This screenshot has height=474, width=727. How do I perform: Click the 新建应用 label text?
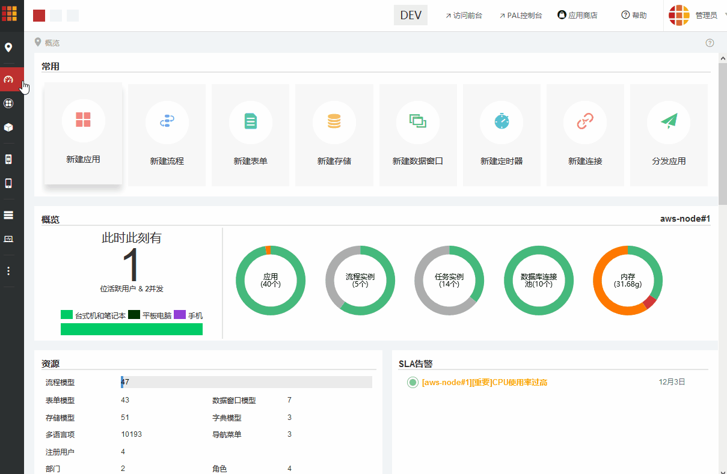pos(83,160)
